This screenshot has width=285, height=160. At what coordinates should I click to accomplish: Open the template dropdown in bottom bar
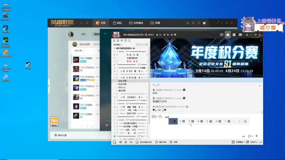[x=238, y=142]
